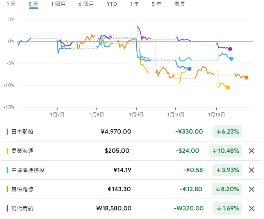The height and width of the screenshot is (219, 264).
Task: Switch to the 1 個月 range tab
Action: click(x=58, y=4)
